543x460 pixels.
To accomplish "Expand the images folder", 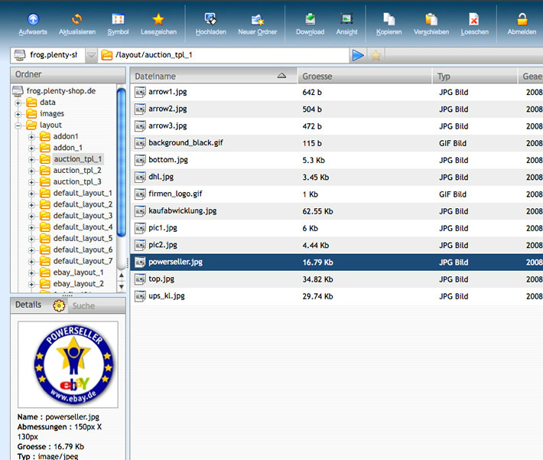I will [x=18, y=114].
